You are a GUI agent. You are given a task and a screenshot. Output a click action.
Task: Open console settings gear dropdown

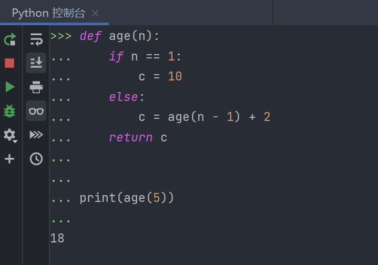[10, 135]
